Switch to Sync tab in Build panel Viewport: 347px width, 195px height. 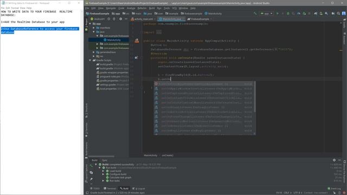[x=105, y=160]
